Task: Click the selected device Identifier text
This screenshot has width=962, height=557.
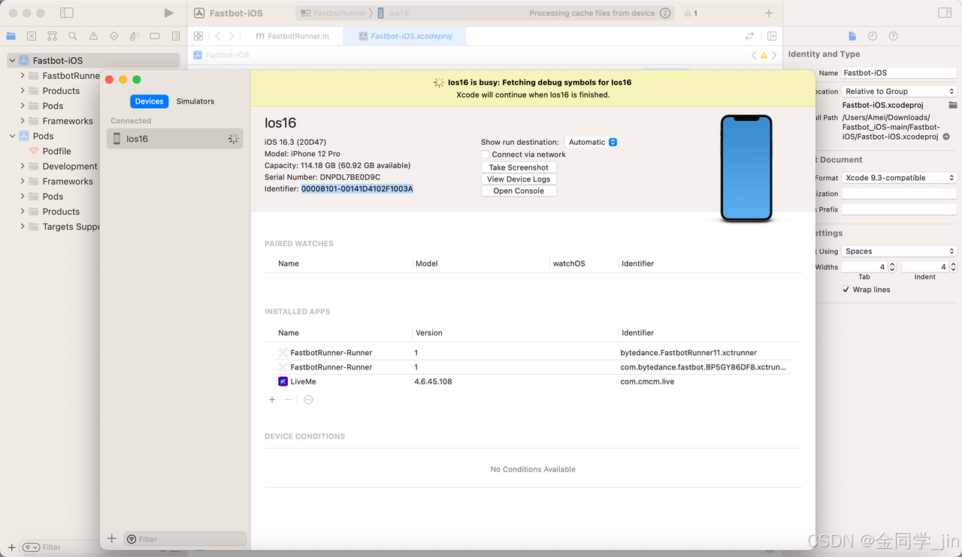Action: pos(357,189)
